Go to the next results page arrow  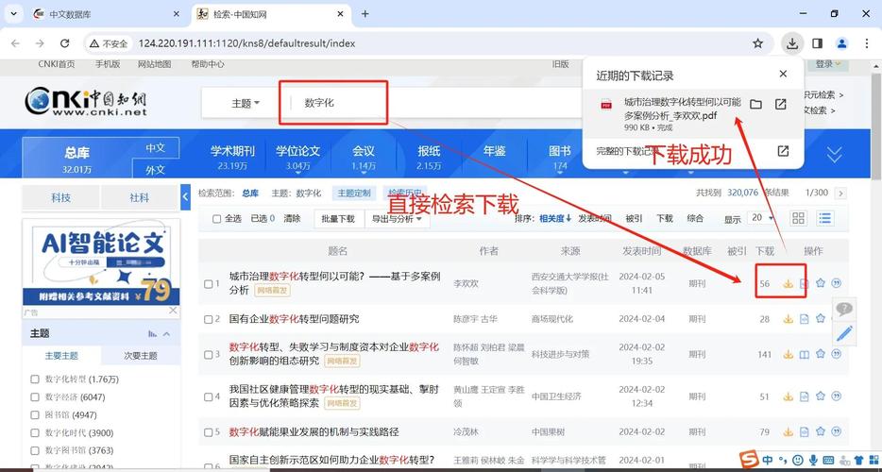(x=841, y=194)
